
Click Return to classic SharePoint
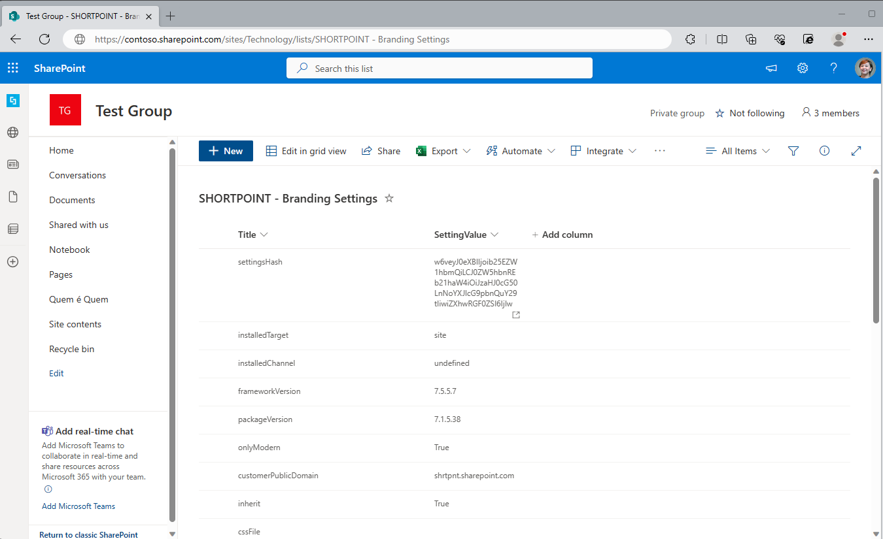(x=88, y=534)
